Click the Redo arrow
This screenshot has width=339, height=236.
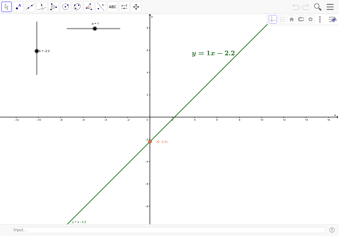[306, 7]
